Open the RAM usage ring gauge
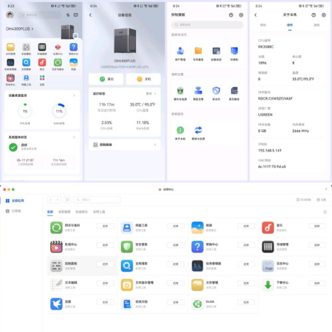The width and height of the screenshot is (332, 332). coord(59,111)
